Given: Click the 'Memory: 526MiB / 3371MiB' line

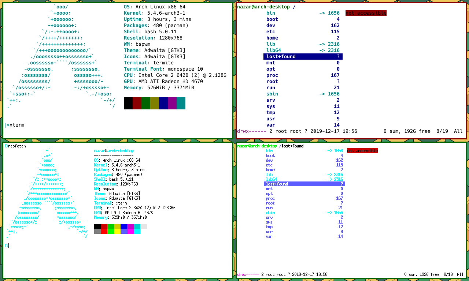Looking at the screenshot, I should pyautogui.click(x=159, y=88).
